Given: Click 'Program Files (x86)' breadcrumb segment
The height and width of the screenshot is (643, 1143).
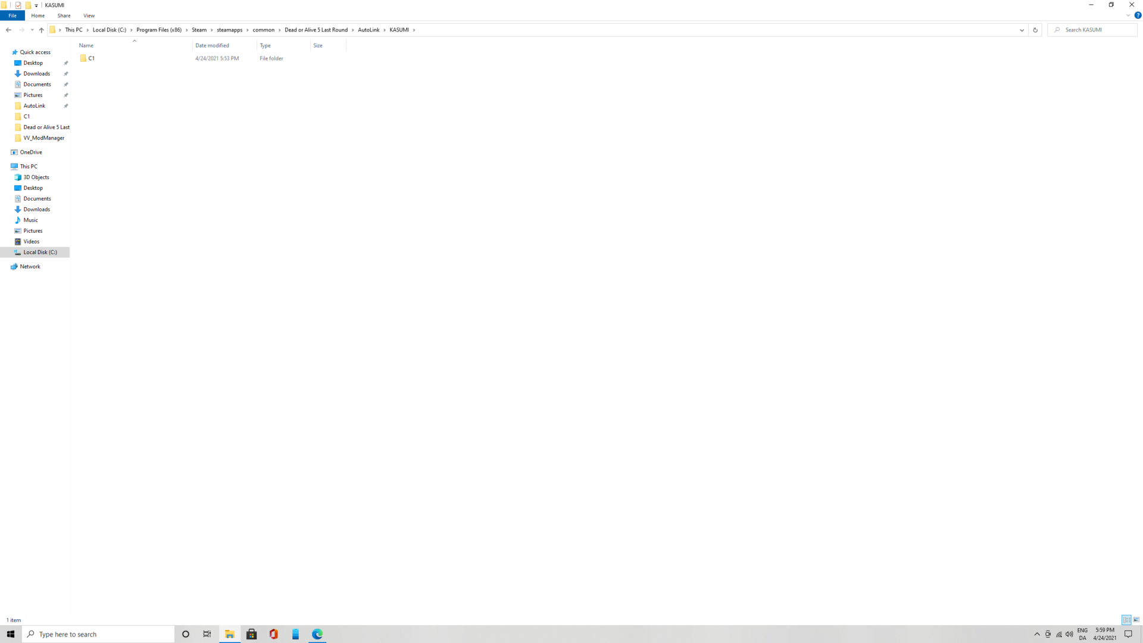Looking at the screenshot, I should point(159,30).
